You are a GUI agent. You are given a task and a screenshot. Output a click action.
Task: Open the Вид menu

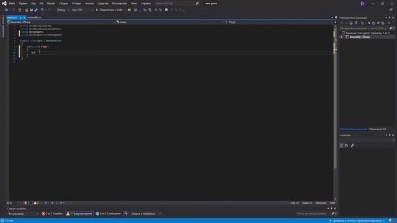pyautogui.click(x=33, y=4)
